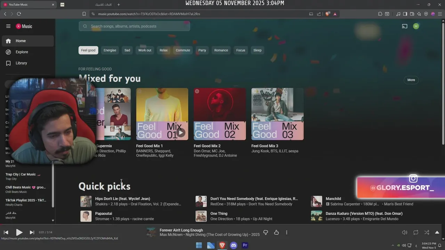
Task: Click the search songs, albums, artists field
Action: pos(134,26)
